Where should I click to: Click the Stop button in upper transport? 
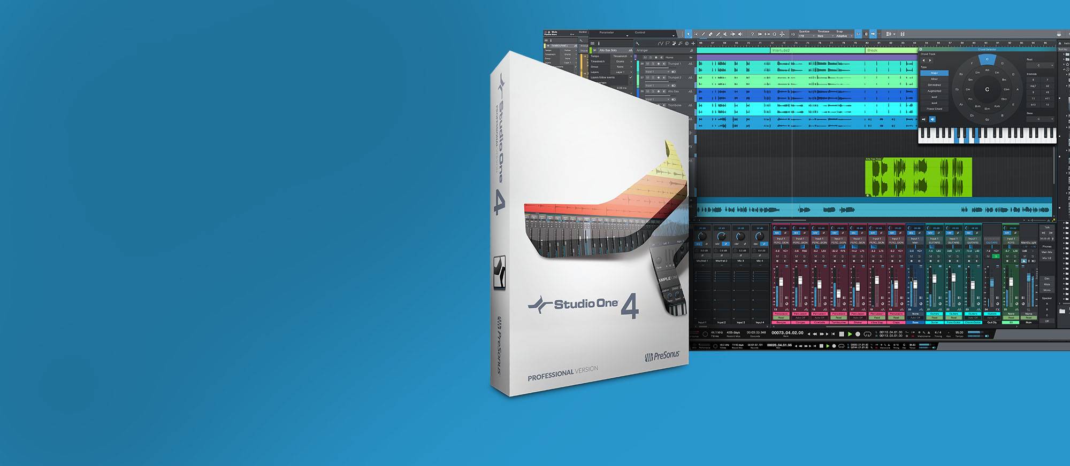(842, 334)
